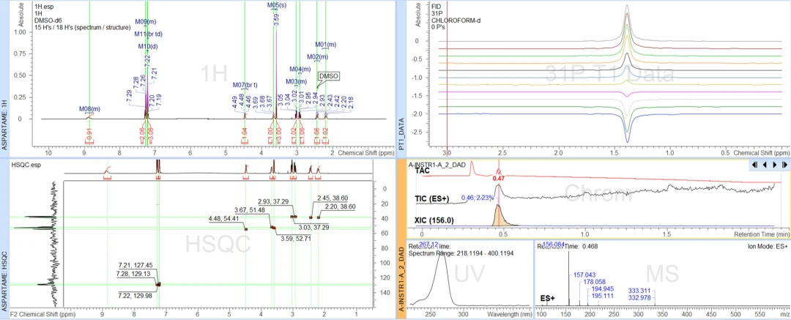This screenshot has height=320, width=791.
Task: Click the FID label in 31P panel
Action: 437,7
